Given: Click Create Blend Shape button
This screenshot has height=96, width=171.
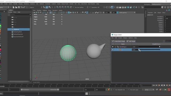Looking at the screenshot, I should pyautogui.click(x=118, y=41).
